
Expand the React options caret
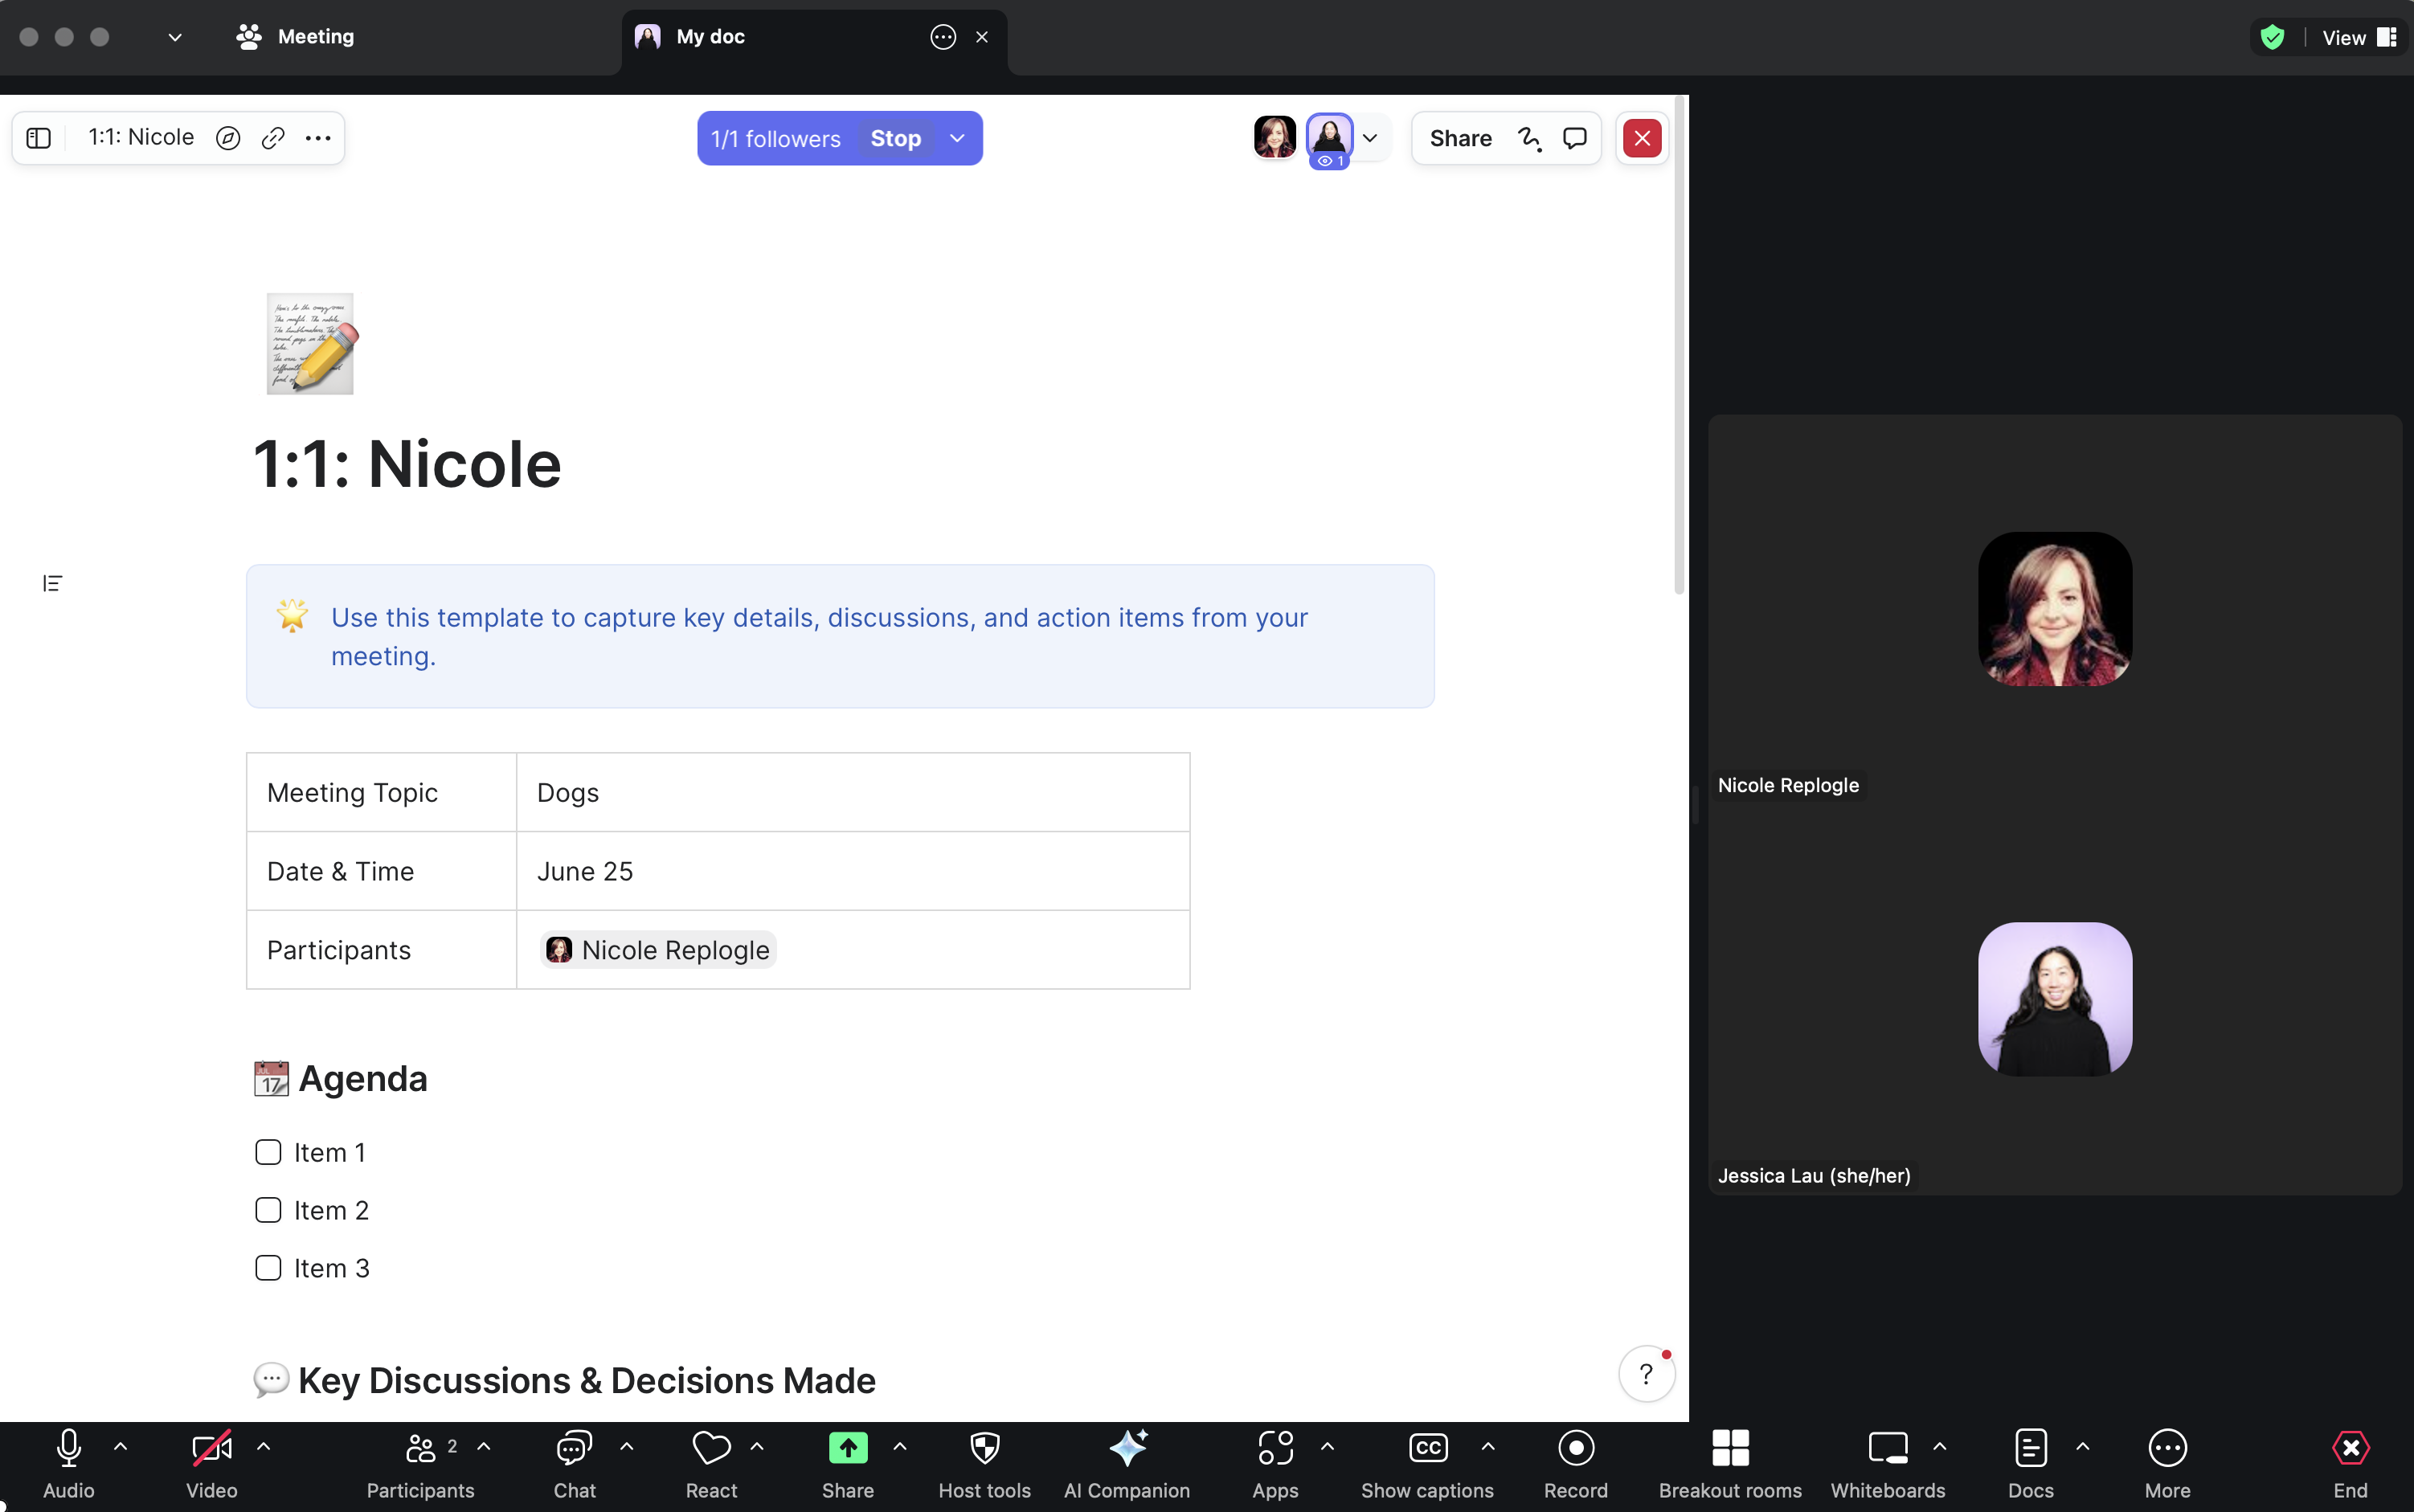pyautogui.click(x=757, y=1446)
